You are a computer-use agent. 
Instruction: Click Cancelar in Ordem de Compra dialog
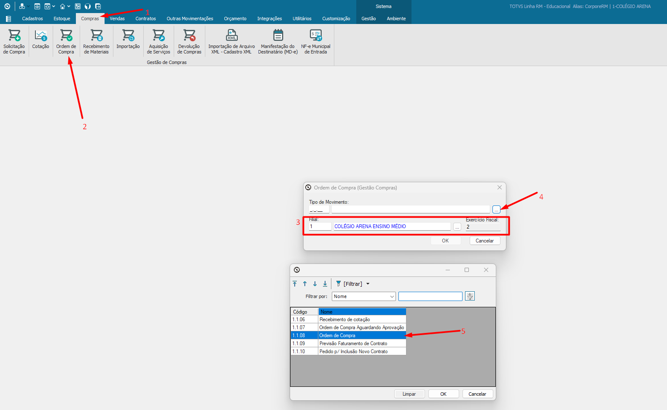(x=484, y=241)
